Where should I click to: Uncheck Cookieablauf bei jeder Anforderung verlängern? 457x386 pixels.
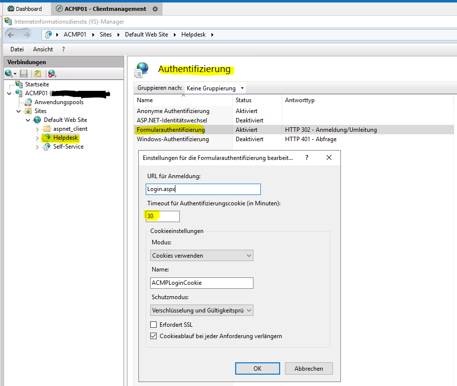click(154, 336)
